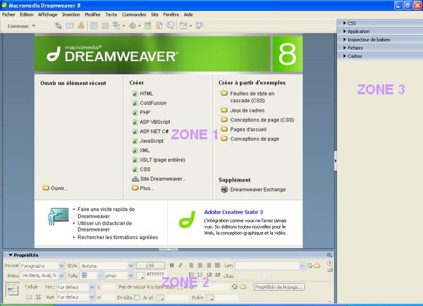423x306 pixels.
Task: Open the Fenêtre menu
Action: [171, 15]
